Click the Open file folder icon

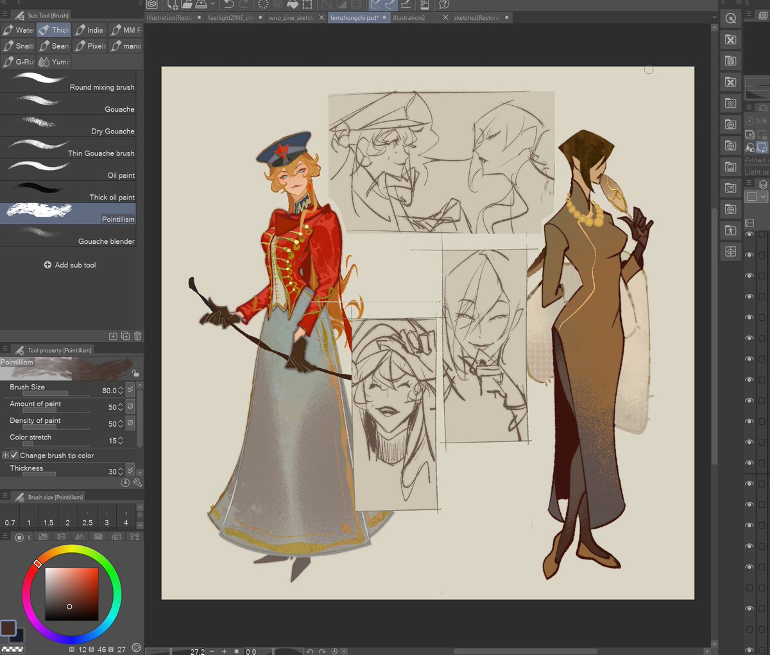pos(187,4)
